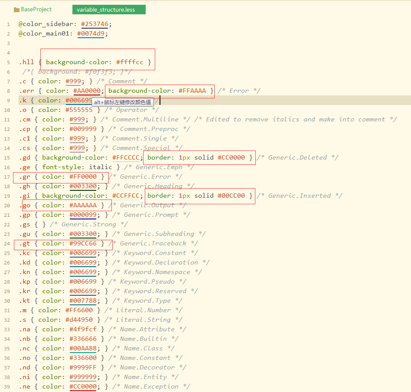Click the #00AA88 color in the .nc rule
Screen dimensions: 411x392
(83, 348)
